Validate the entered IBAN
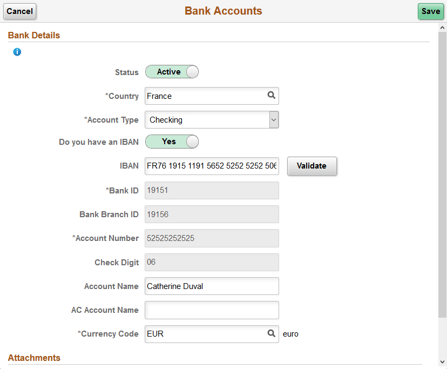This screenshot has width=447, height=369. pyautogui.click(x=311, y=166)
